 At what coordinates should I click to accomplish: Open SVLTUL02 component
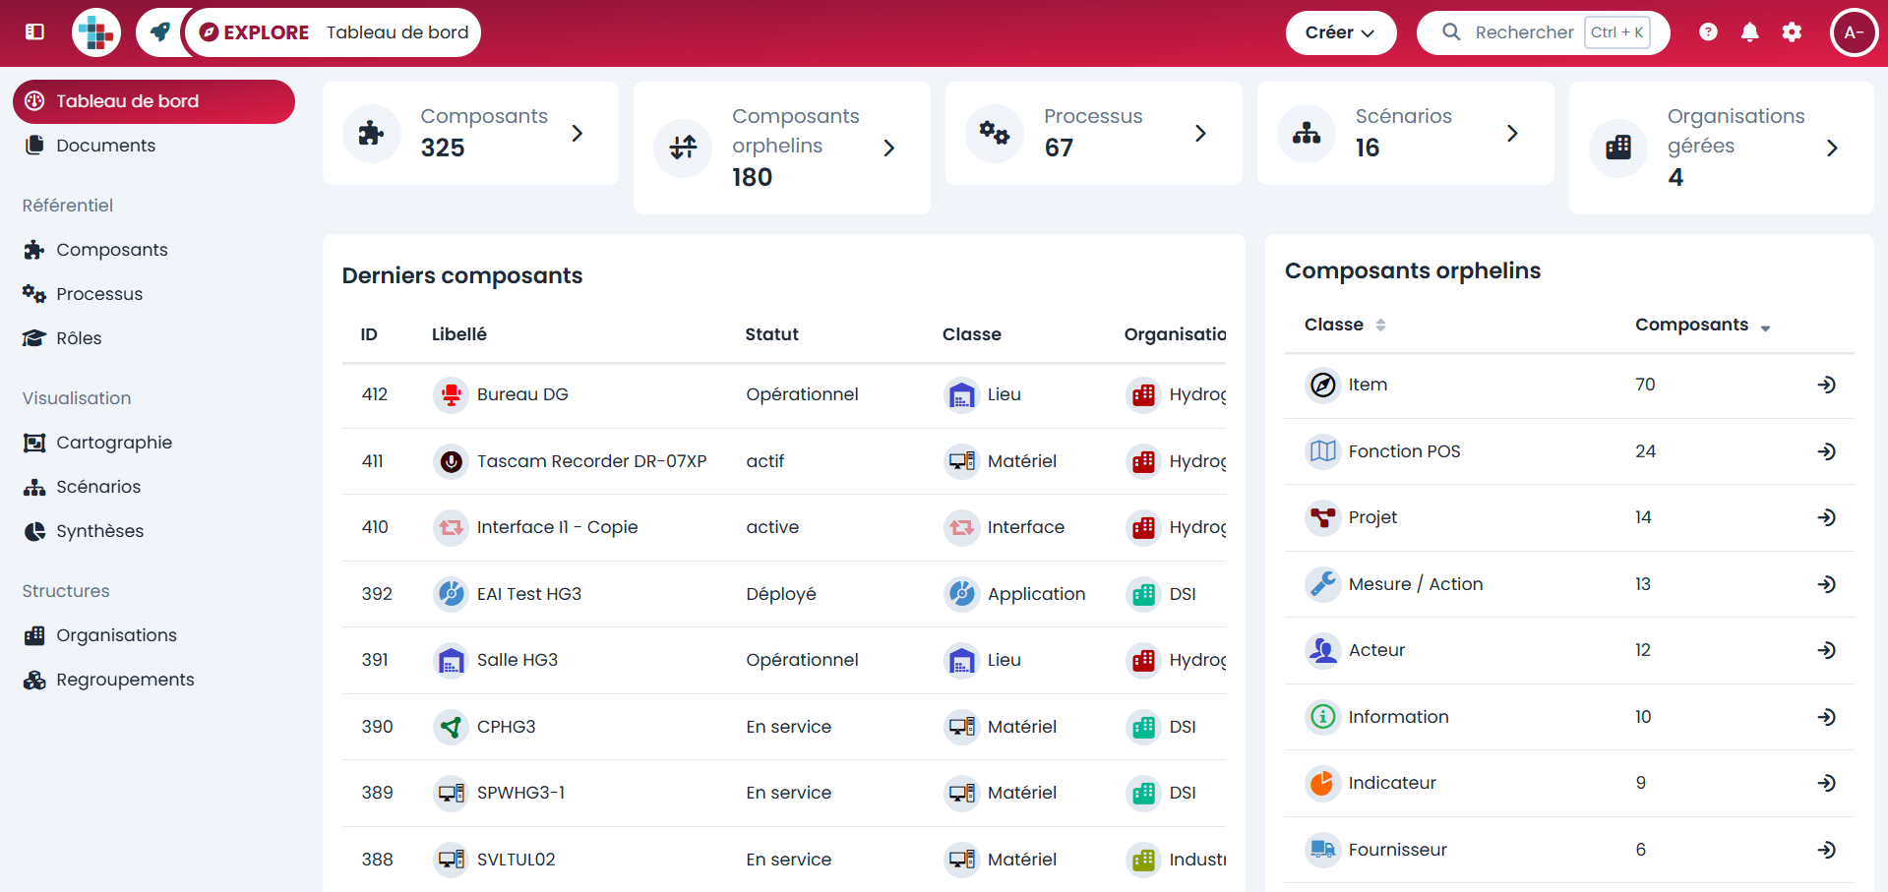coord(516,860)
